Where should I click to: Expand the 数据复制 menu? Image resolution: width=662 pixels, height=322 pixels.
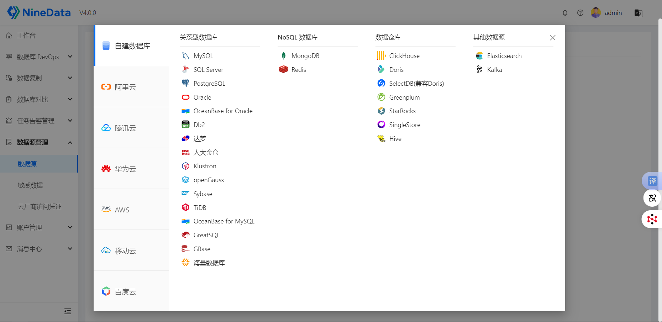coord(39,78)
